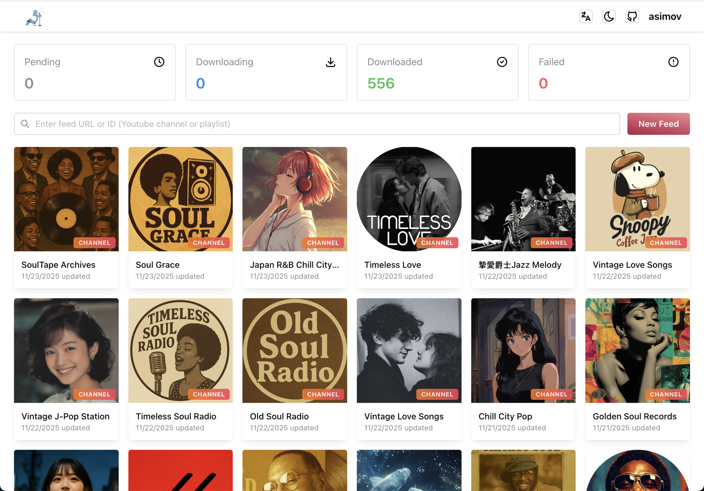
Task: Open the Timeless Love cover thumbnail
Action: click(409, 199)
